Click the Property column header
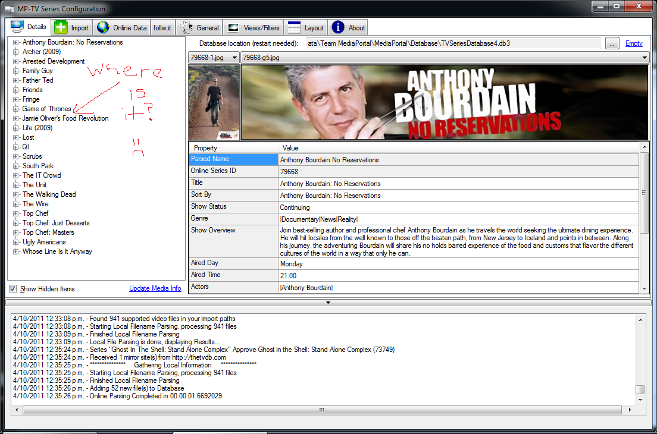Screen dimensions: 657x434 coord(234,147)
